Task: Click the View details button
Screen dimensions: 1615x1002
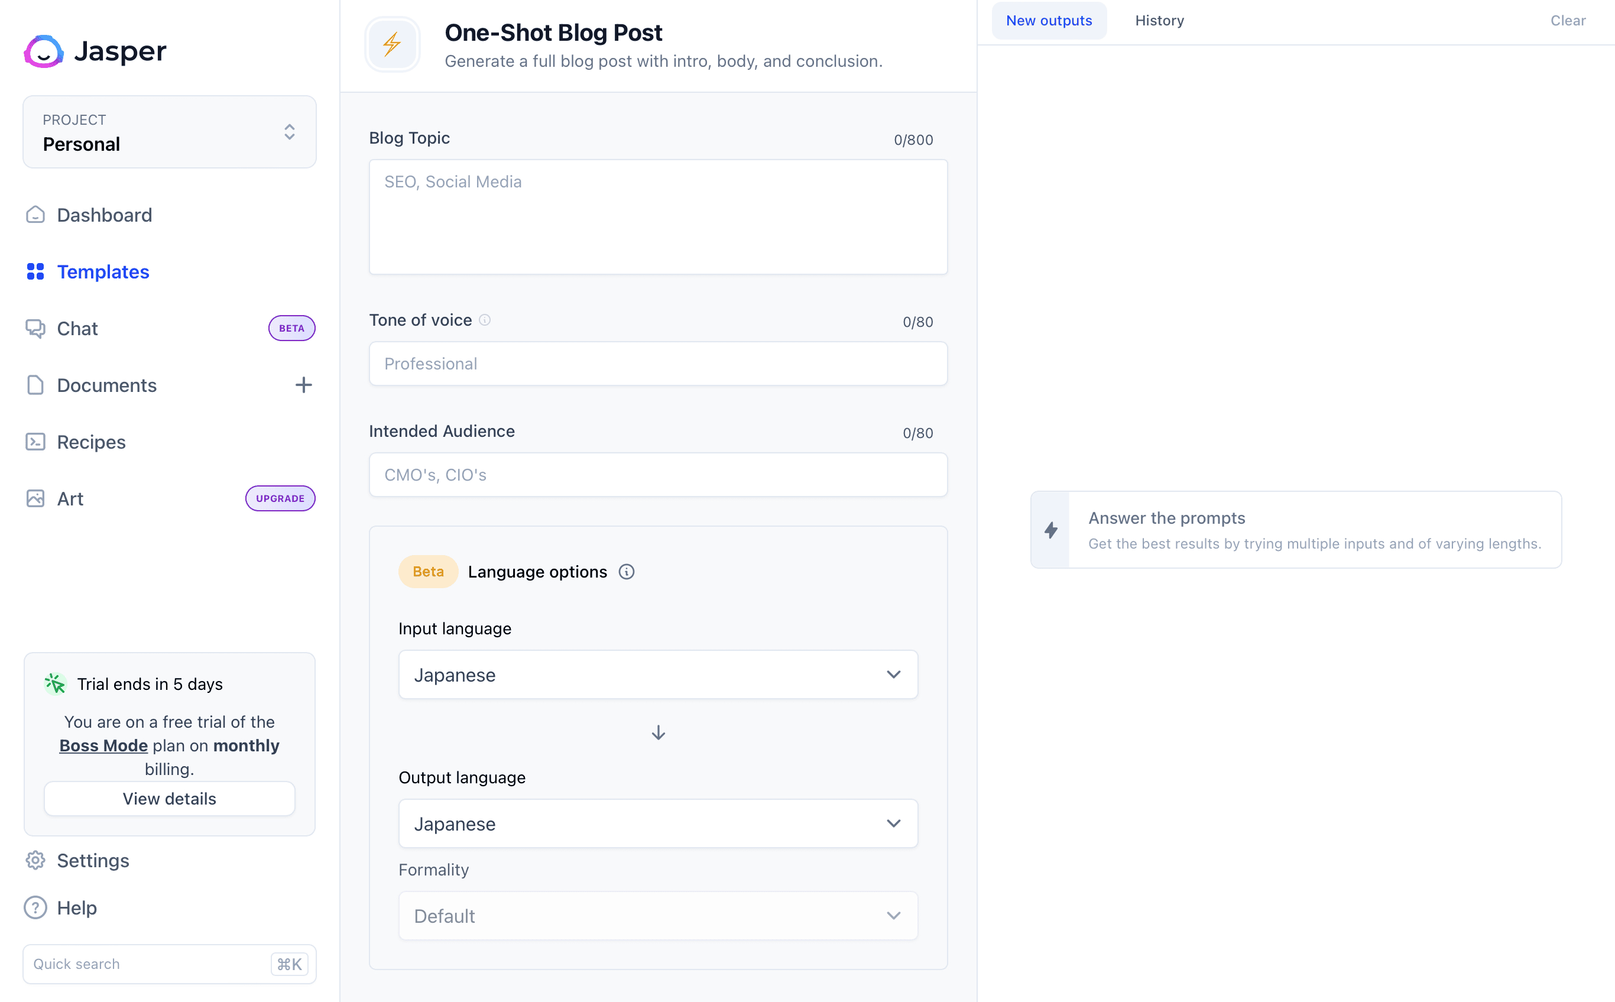Action: pyautogui.click(x=170, y=799)
